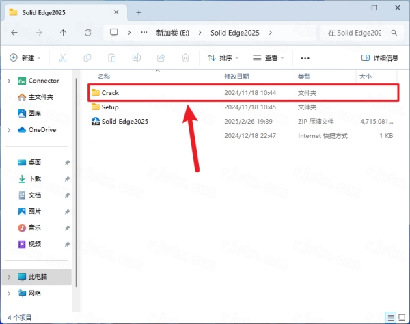410x324 pixels.
Task: Click the pin icon next to 图片
Action: (x=67, y=211)
